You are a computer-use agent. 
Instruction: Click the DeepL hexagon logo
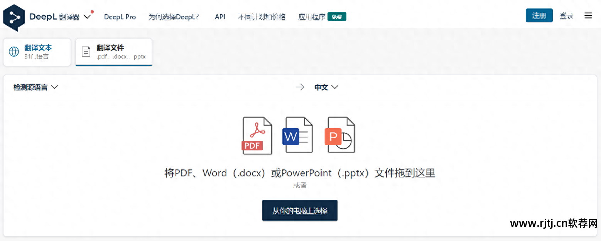[x=14, y=16]
